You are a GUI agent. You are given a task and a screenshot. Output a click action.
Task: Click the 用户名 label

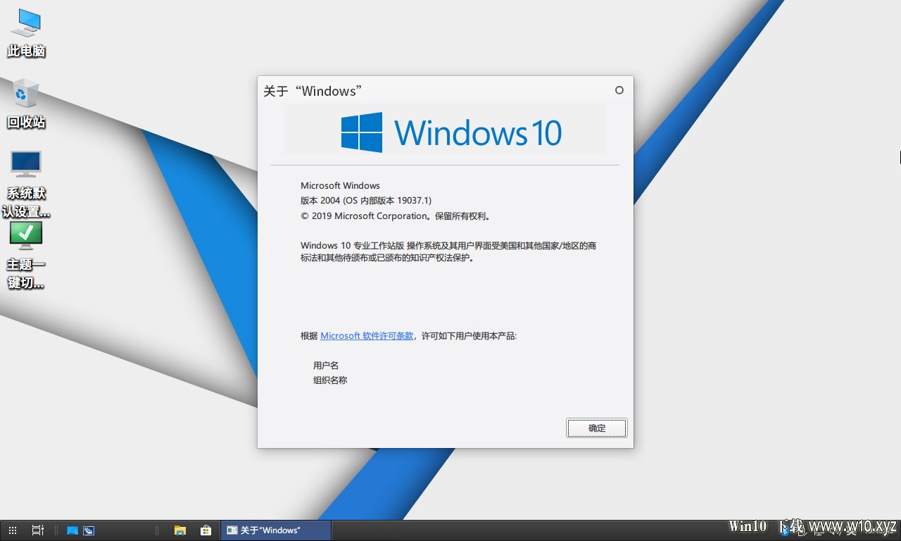coord(326,366)
